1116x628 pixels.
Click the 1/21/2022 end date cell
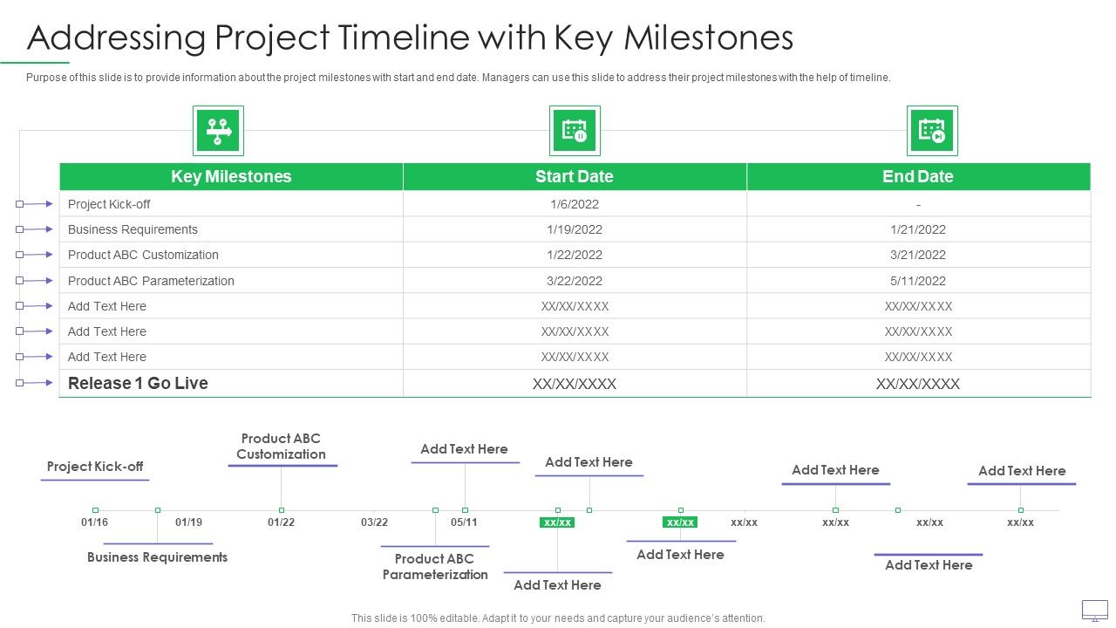(x=918, y=229)
